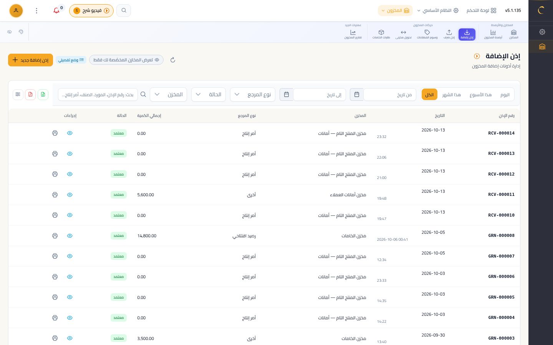553x345 pixels.
Task: Open أرصدة المخزون stock balances
Action: 493,34
